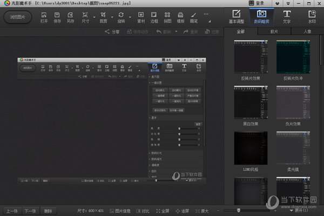The image size is (324, 216).
Task: Select the 素材 materials icon
Action: [x=141, y=17]
